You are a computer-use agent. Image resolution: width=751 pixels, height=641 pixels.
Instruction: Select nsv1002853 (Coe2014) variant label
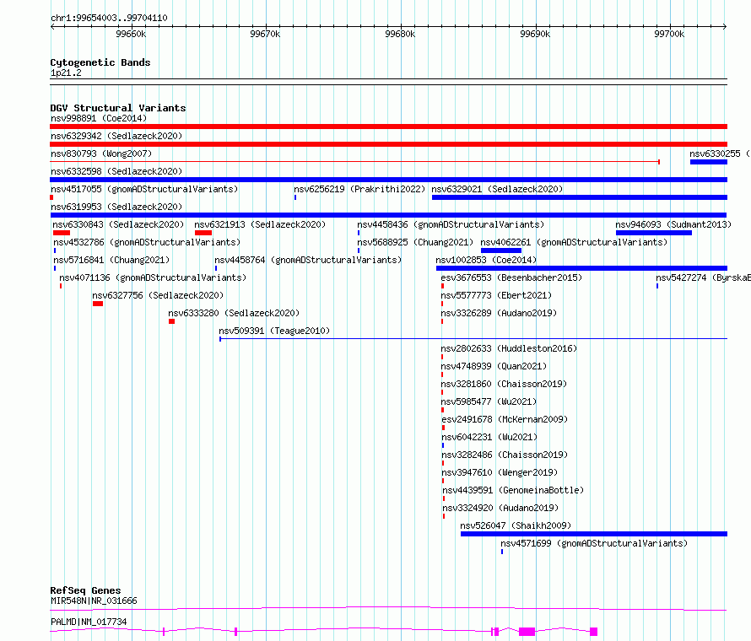tap(486, 260)
